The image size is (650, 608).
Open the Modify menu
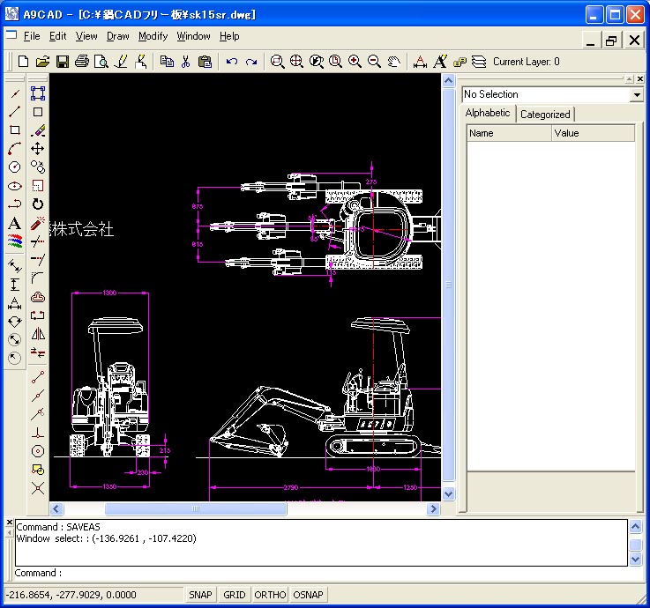pyautogui.click(x=153, y=36)
